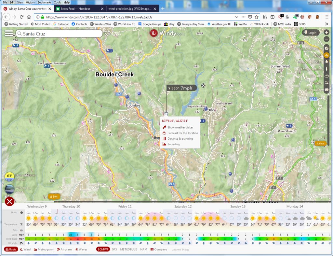Select the Radar & Satellite layer icon

[326, 48]
